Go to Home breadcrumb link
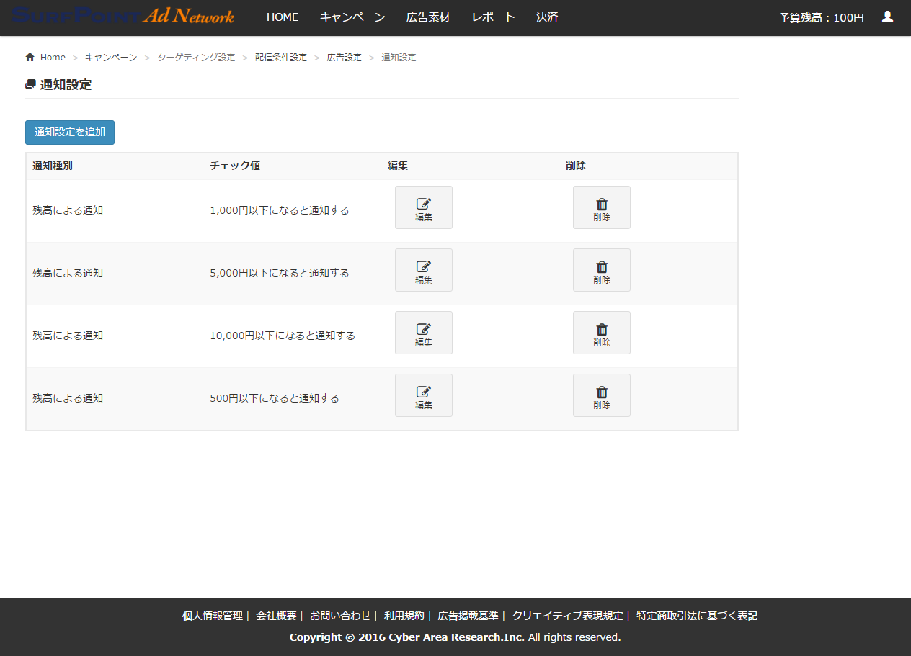 click(53, 58)
